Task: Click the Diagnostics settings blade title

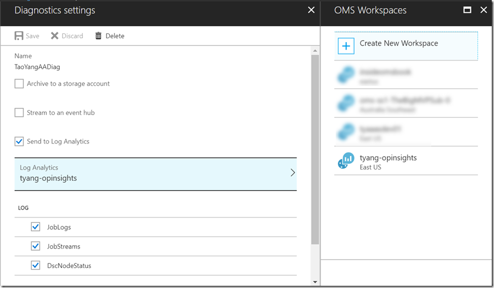Action: (x=55, y=11)
